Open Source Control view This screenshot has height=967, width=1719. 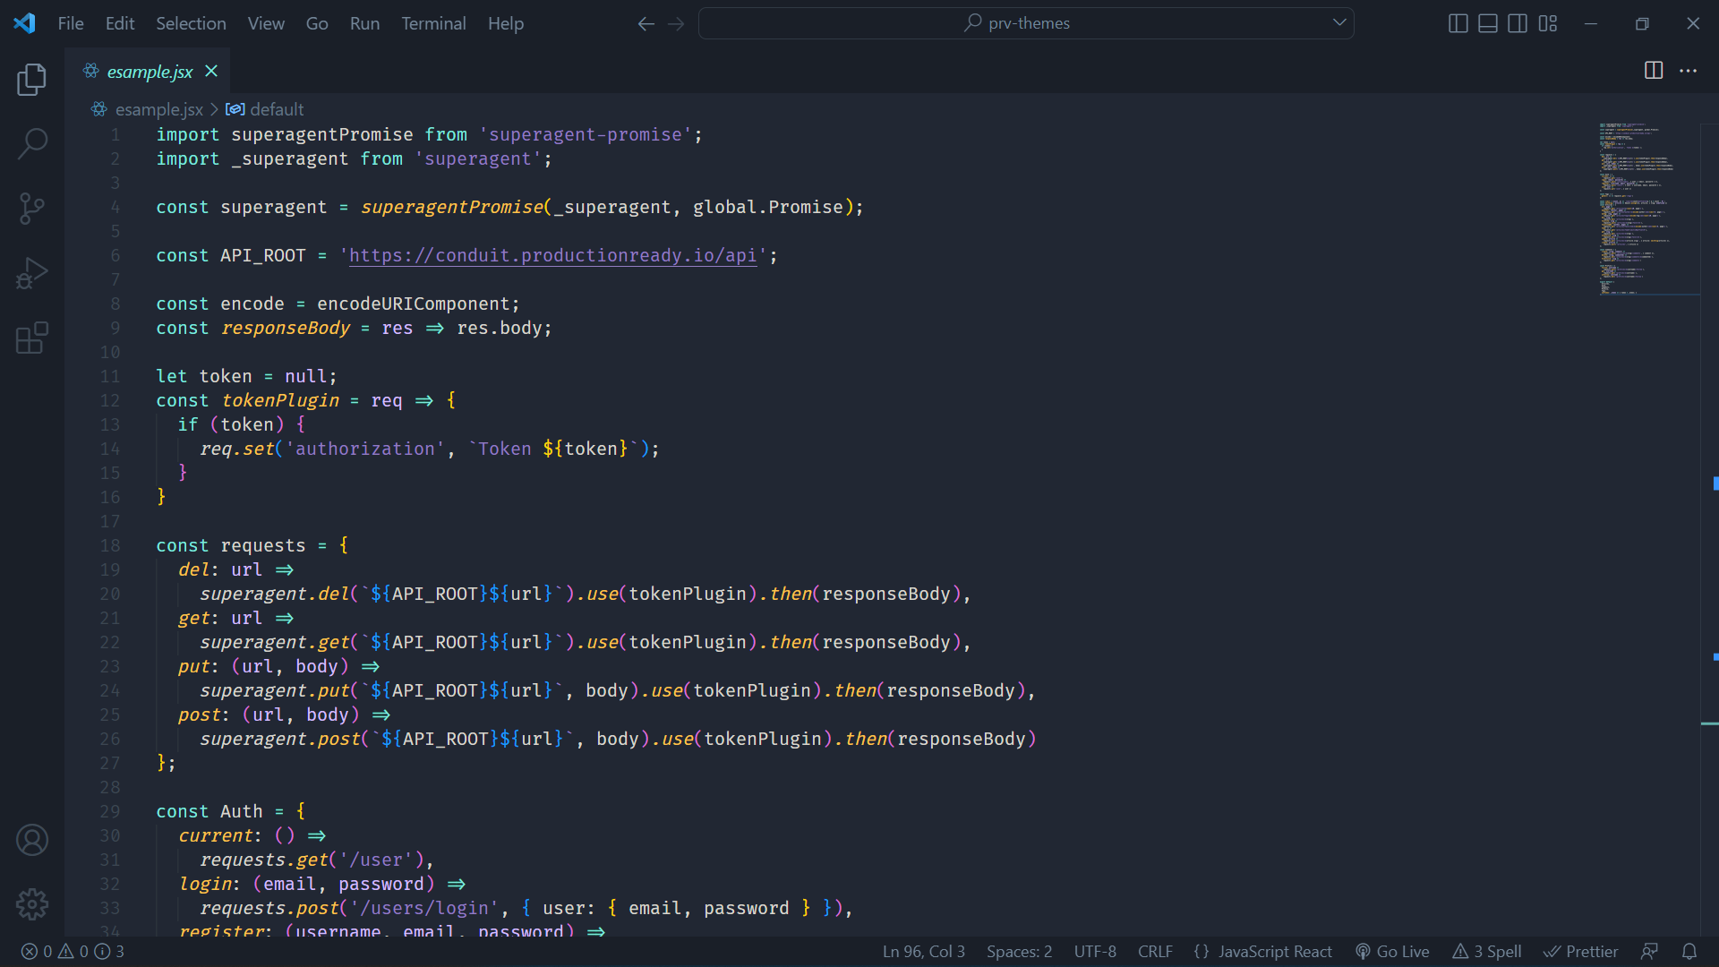(32, 209)
